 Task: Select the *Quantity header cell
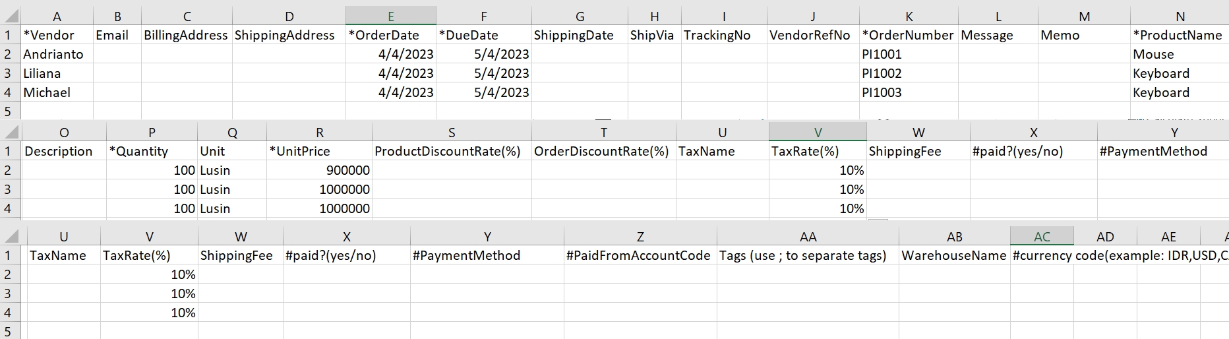tap(152, 151)
